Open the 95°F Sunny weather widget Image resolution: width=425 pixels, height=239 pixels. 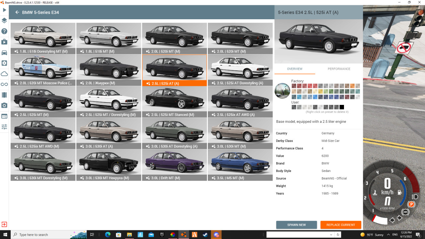click(x=372, y=235)
